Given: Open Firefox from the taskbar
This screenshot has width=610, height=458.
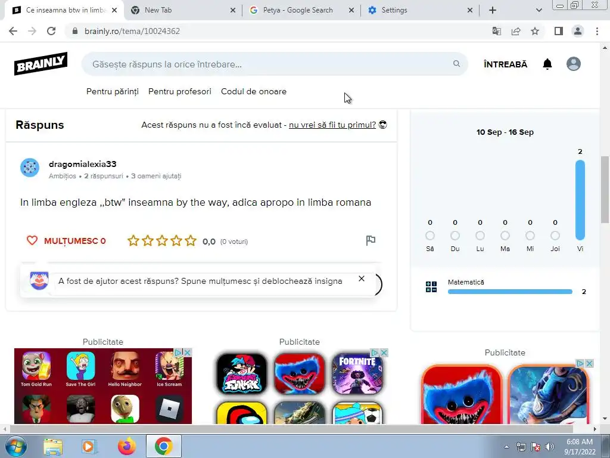Looking at the screenshot, I should [x=127, y=447].
